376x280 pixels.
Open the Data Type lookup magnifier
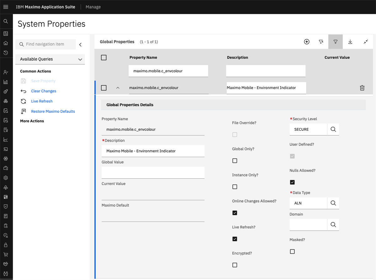333,203
